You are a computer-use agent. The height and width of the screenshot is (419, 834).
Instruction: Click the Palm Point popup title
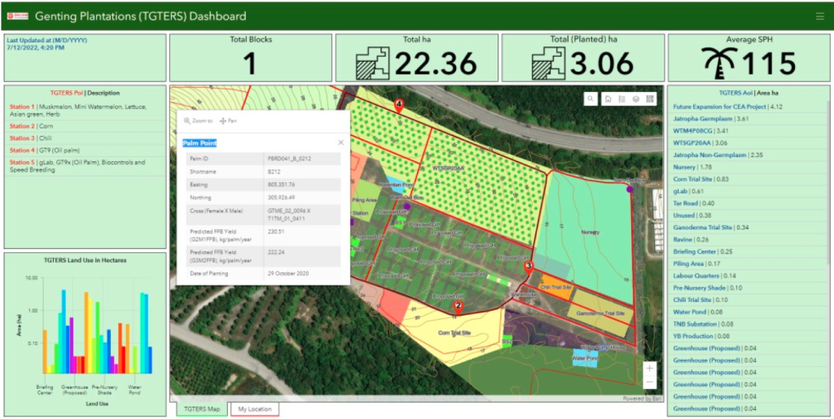point(200,143)
